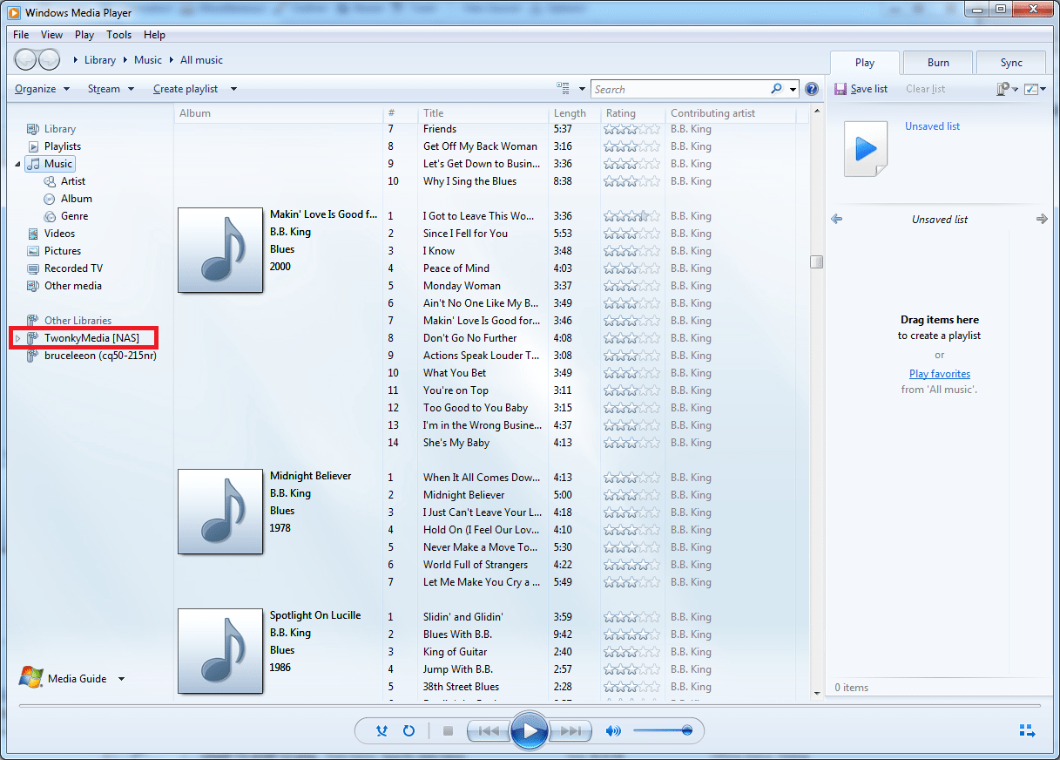Click the Search input field

[679, 89]
